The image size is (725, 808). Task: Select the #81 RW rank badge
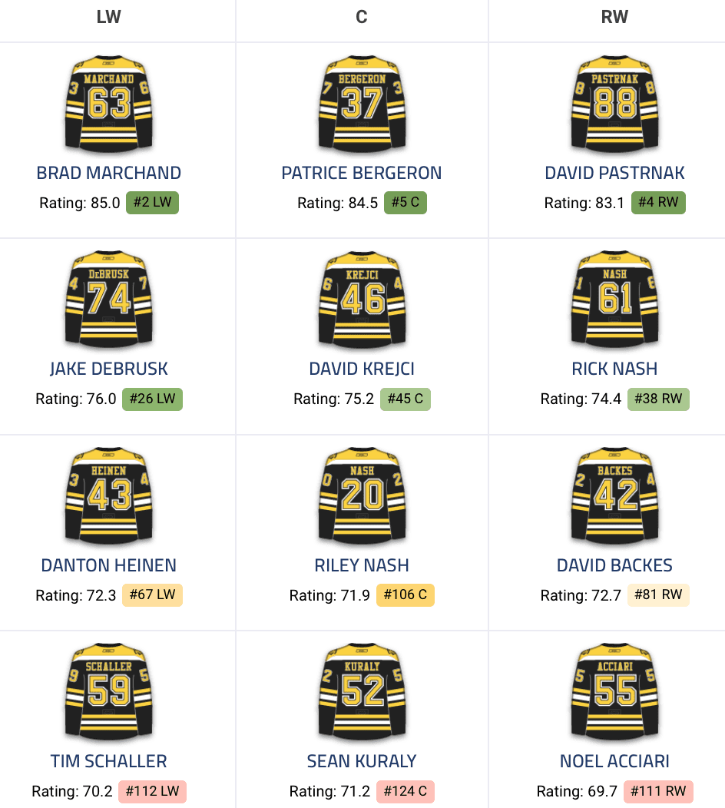click(x=658, y=595)
